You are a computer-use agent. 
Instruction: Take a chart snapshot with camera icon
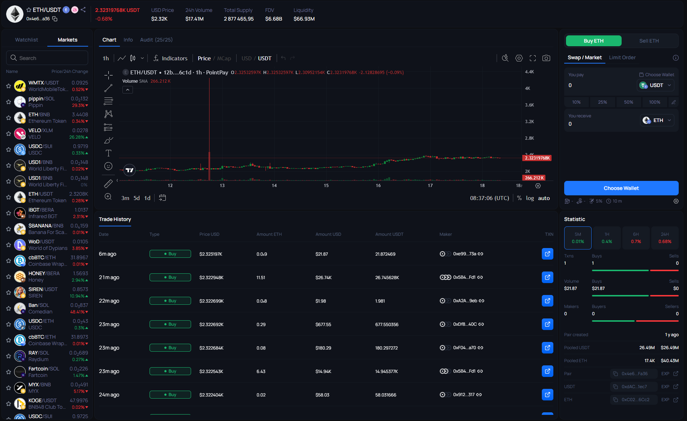[546, 58]
